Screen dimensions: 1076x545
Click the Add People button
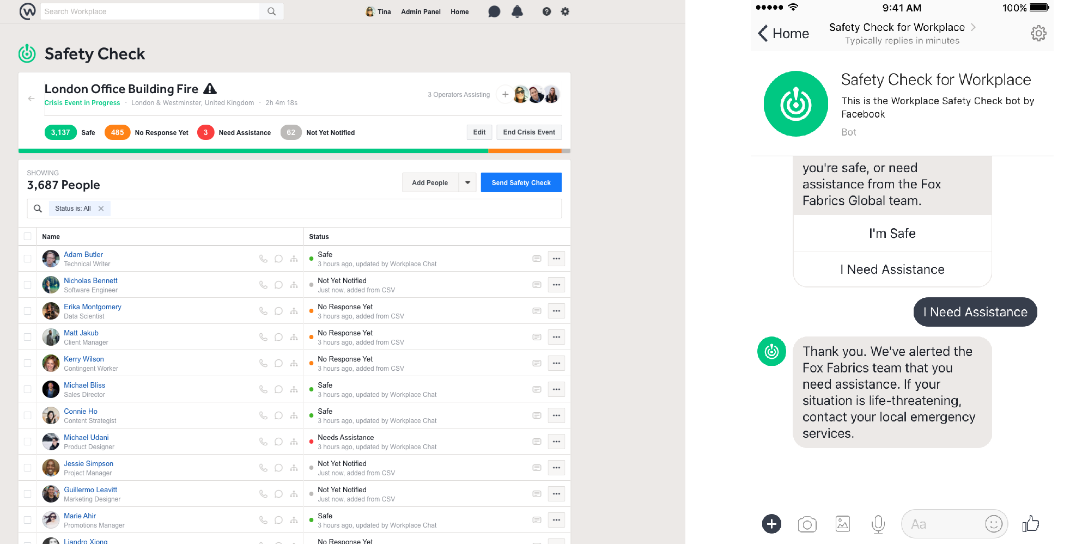click(430, 182)
